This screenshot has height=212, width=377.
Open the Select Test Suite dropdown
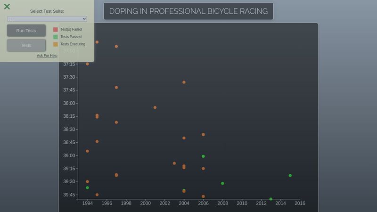[x=47, y=19]
